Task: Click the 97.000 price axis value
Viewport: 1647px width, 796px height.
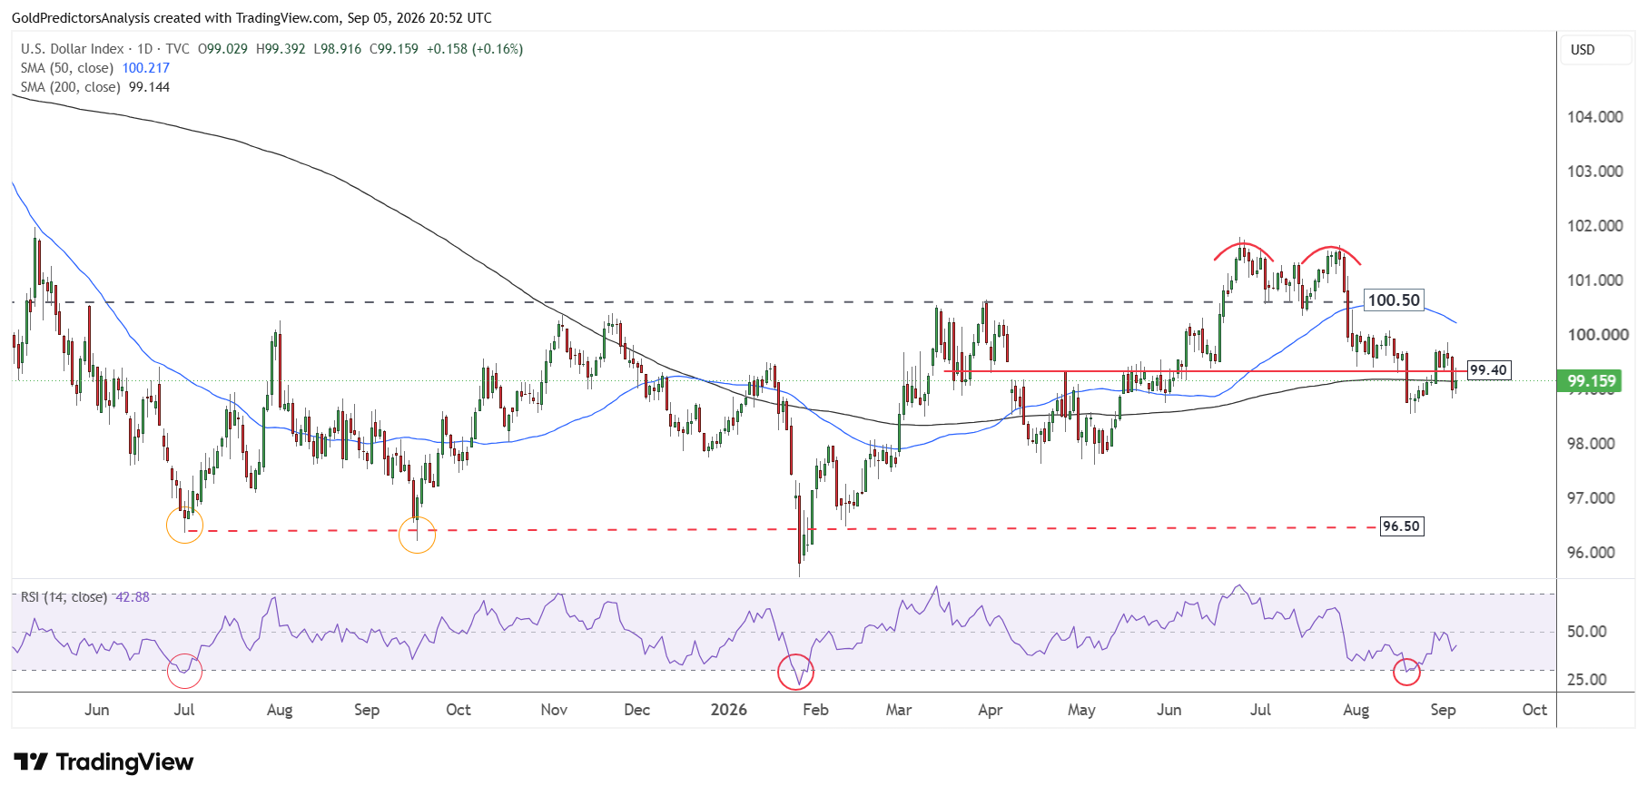Action: pyautogui.click(x=1592, y=498)
